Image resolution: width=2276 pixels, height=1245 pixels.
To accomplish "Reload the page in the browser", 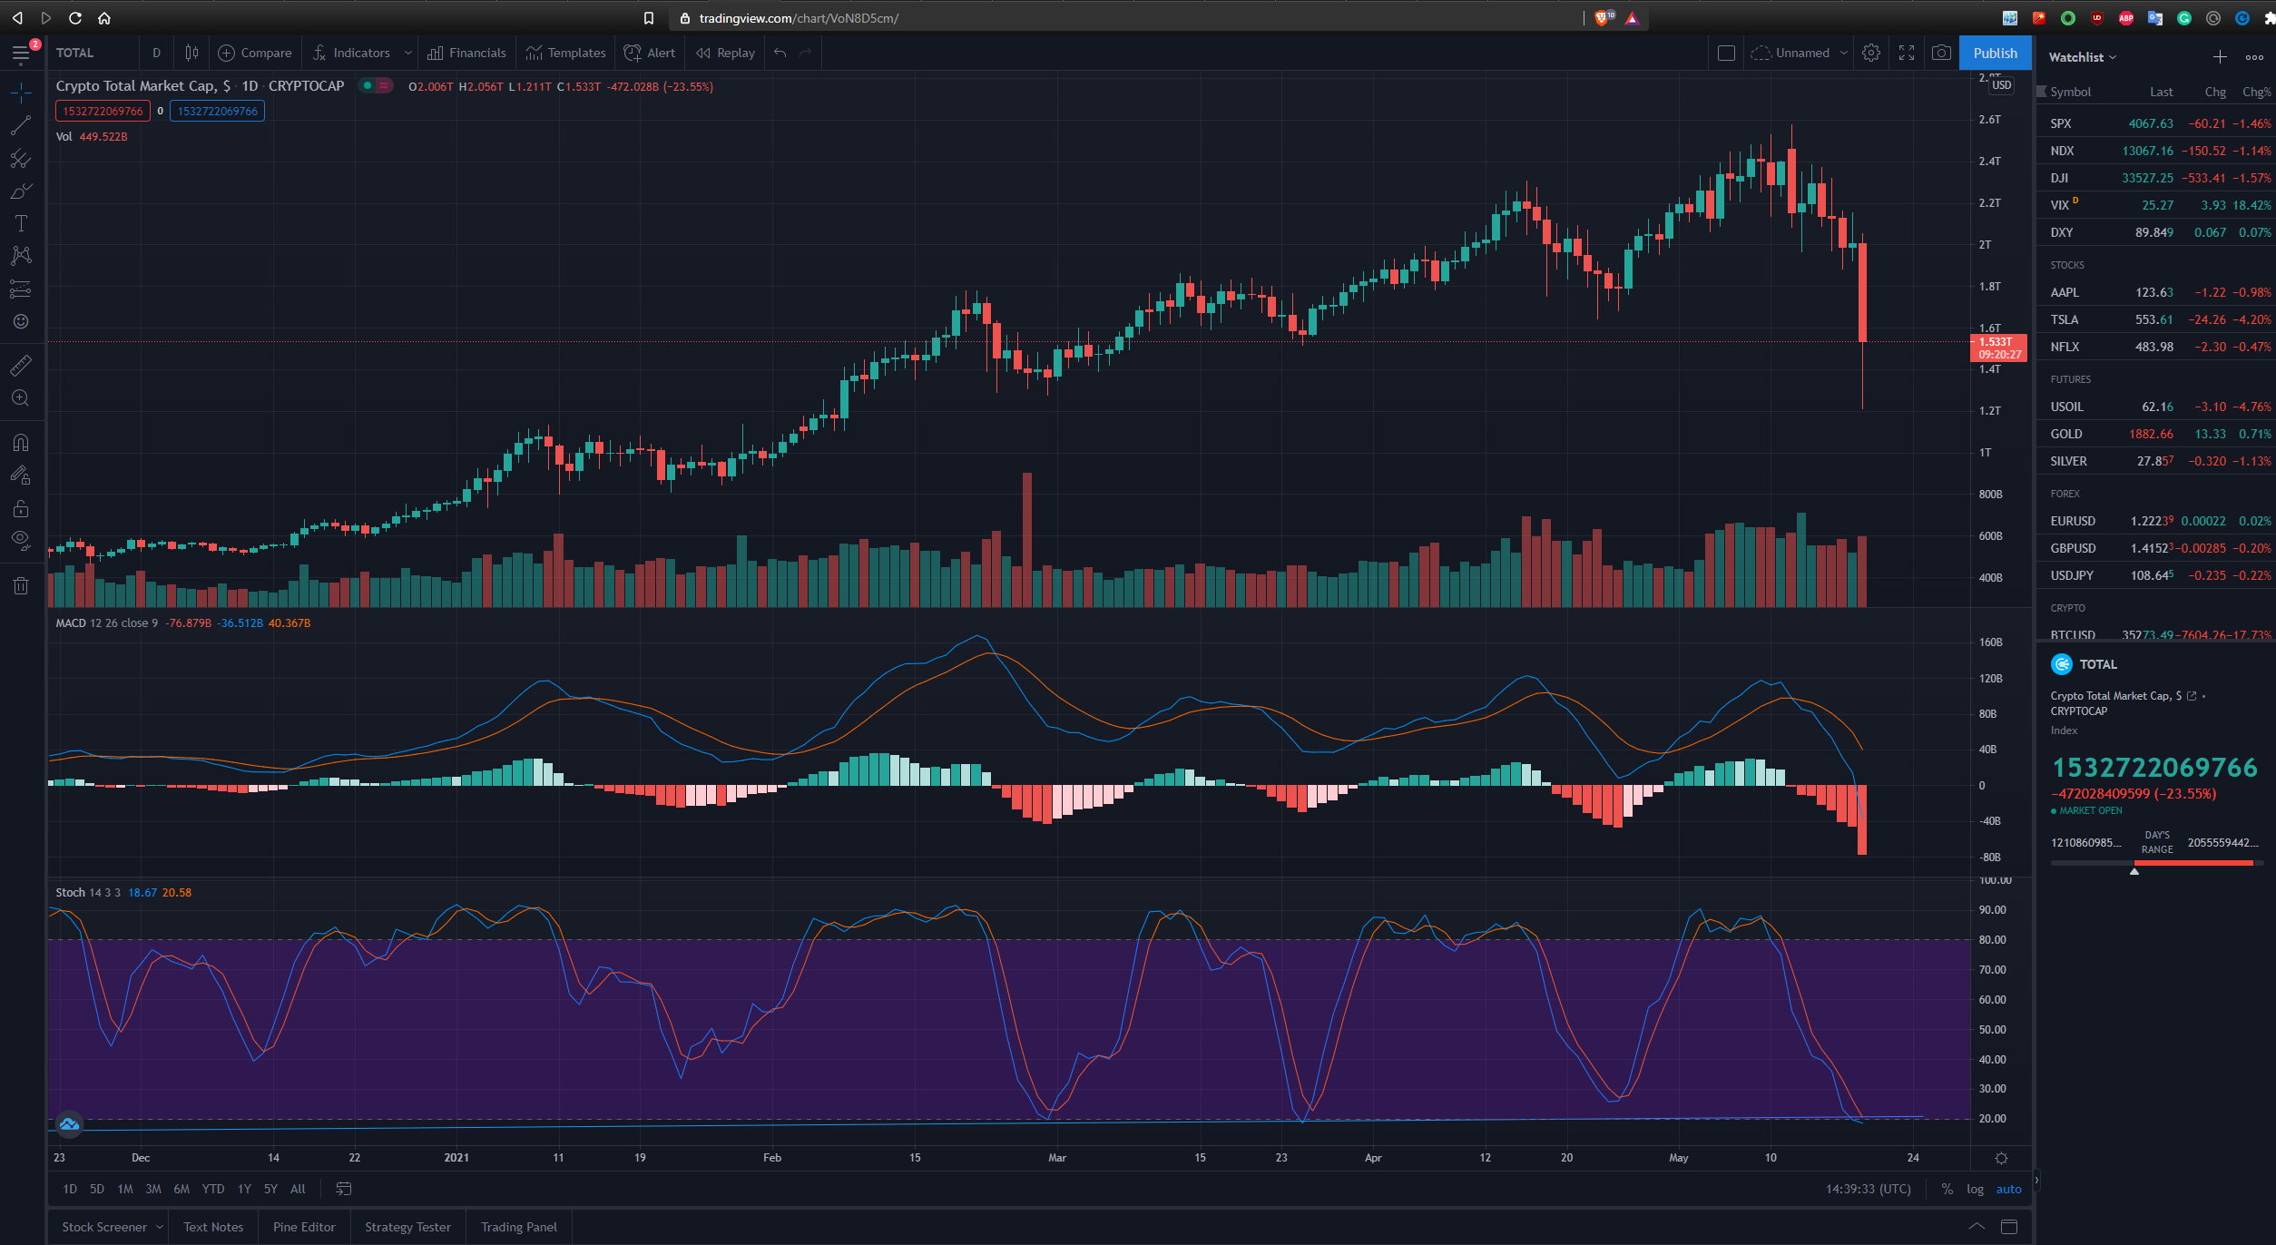I will [x=75, y=18].
